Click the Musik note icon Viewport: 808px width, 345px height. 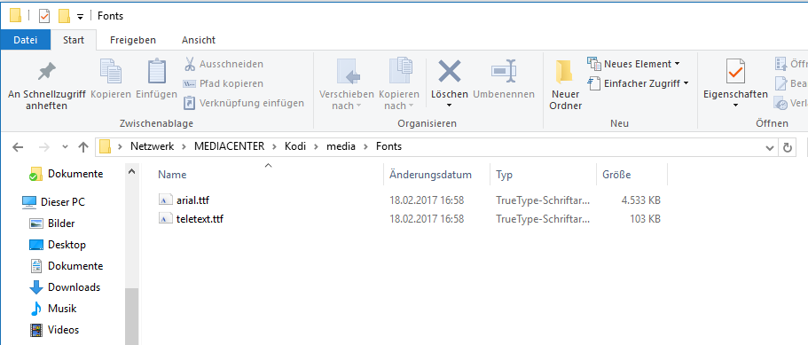coord(36,309)
